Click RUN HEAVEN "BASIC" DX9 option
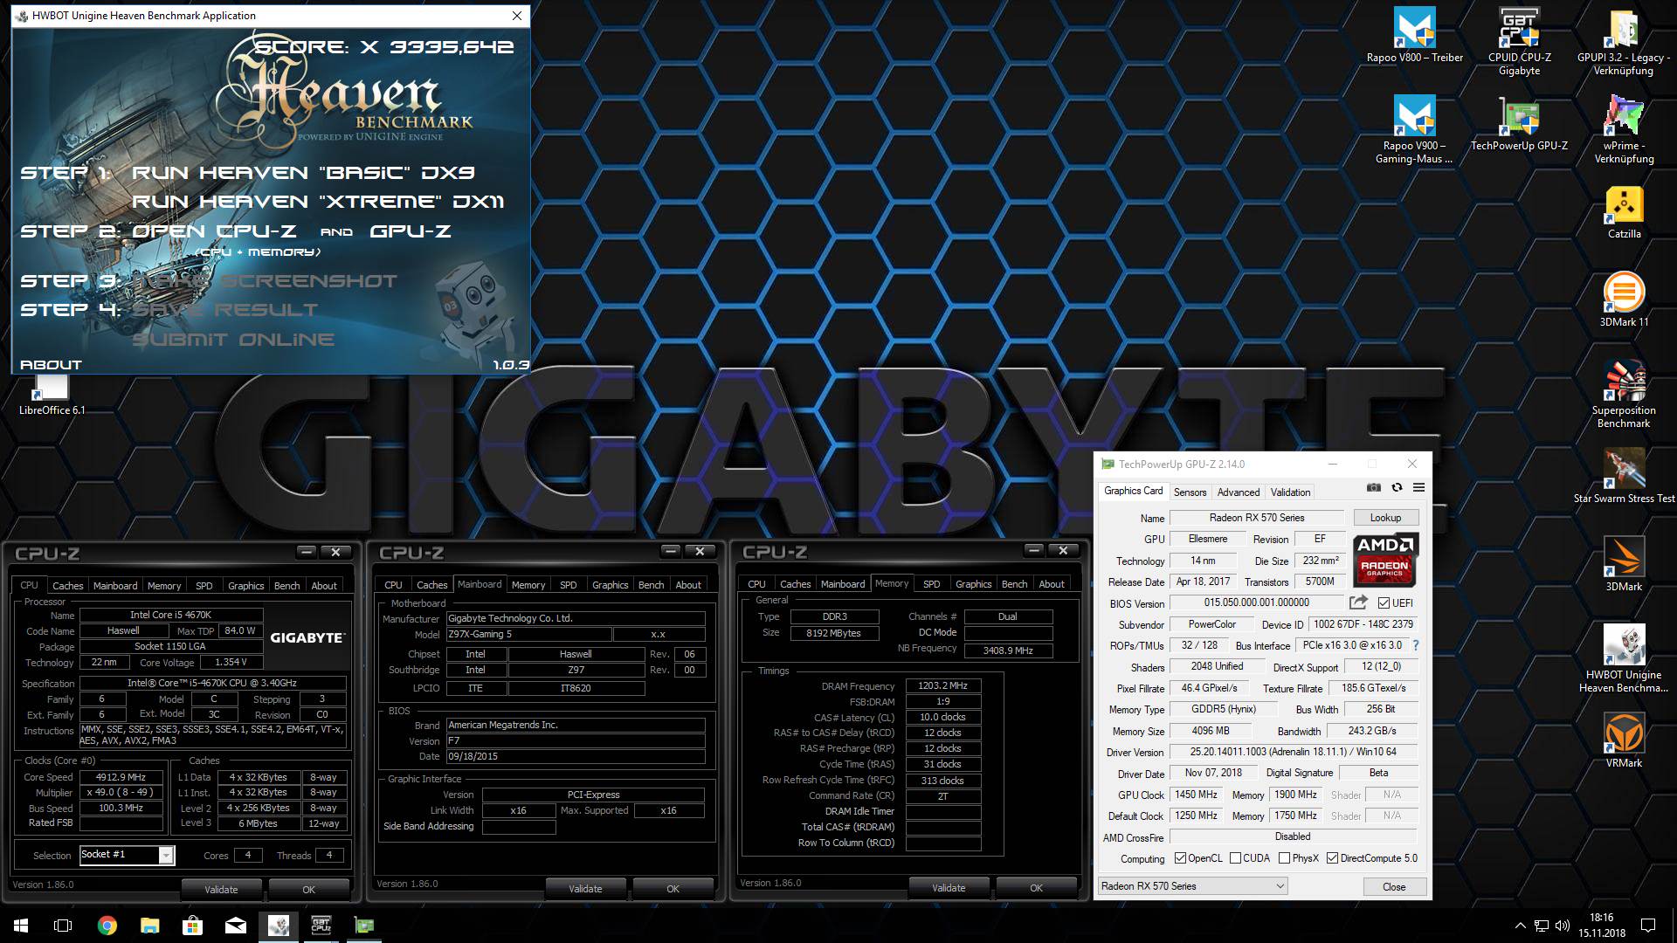 [303, 173]
